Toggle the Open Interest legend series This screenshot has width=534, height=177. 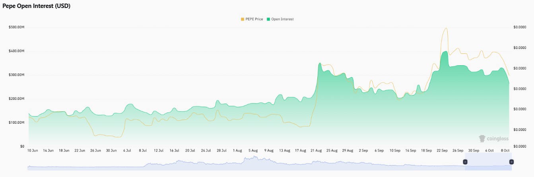tap(280, 19)
